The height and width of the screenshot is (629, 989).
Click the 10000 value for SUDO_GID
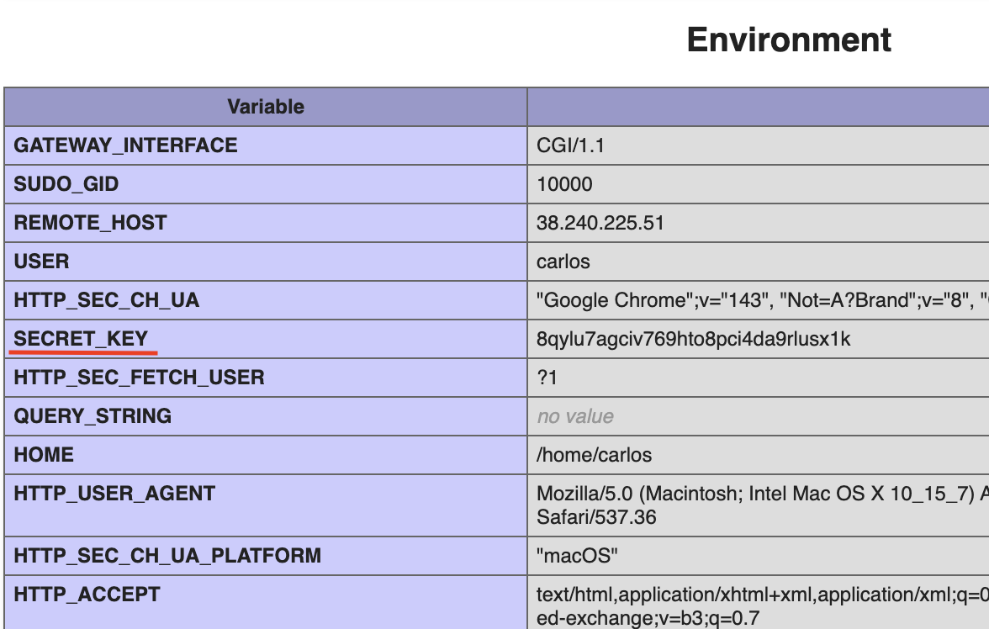coord(564,184)
